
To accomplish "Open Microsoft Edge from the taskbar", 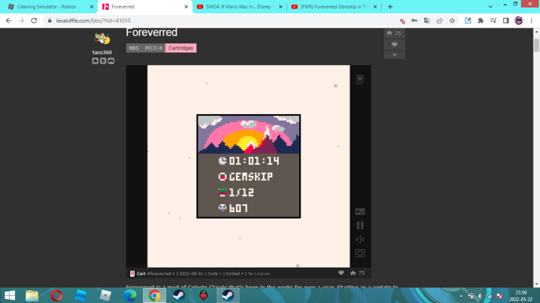I will [130, 295].
